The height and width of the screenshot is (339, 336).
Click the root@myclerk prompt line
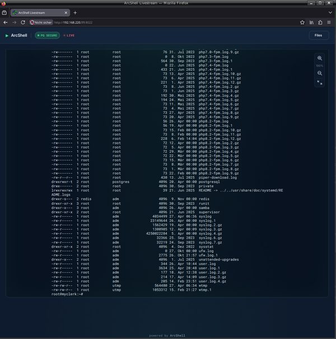coord(67,294)
